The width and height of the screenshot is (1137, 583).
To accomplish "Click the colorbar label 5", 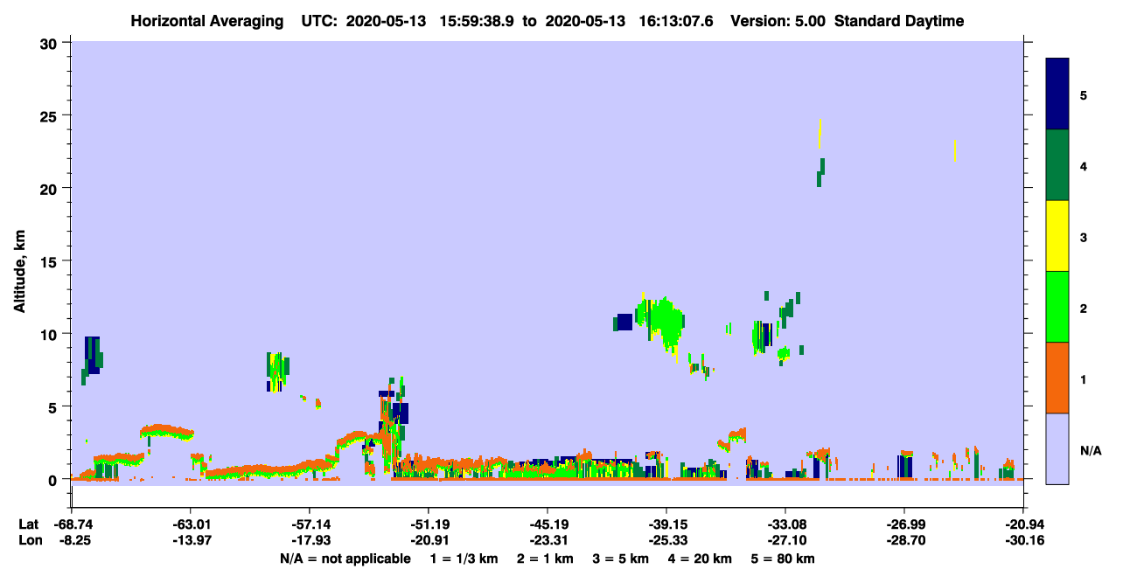I will coord(1084,95).
